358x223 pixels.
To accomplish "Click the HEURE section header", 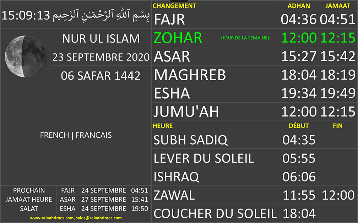I will tap(163, 126).
